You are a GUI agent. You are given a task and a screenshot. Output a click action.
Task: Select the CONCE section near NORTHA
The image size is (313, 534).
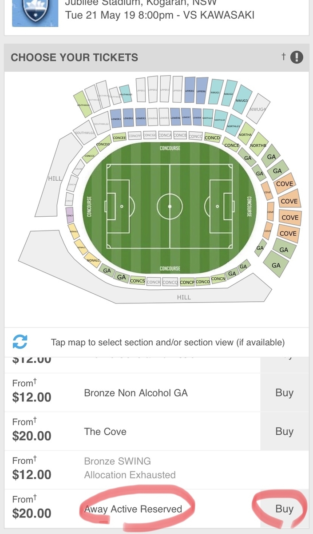[231, 145]
